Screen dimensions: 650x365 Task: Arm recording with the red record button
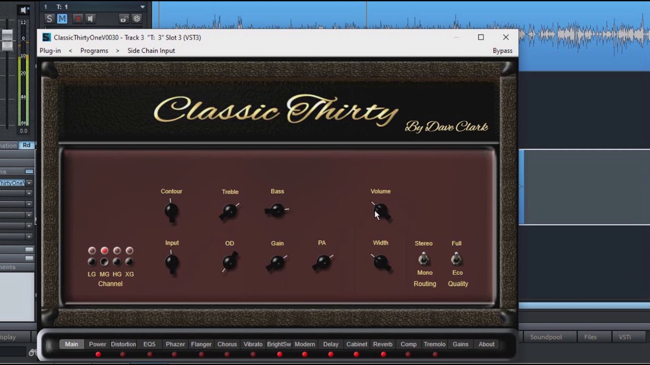(78, 19)
